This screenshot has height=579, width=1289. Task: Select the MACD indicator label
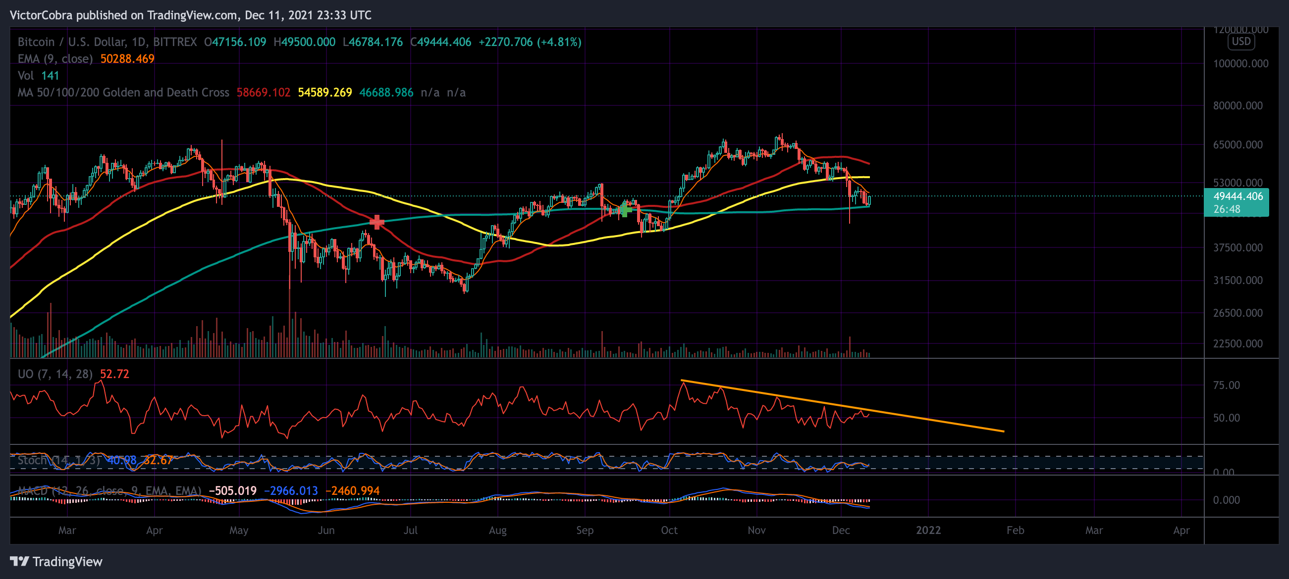coord(109,490)
